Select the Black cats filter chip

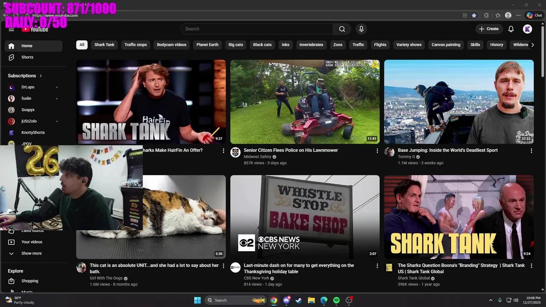(262, 45)
